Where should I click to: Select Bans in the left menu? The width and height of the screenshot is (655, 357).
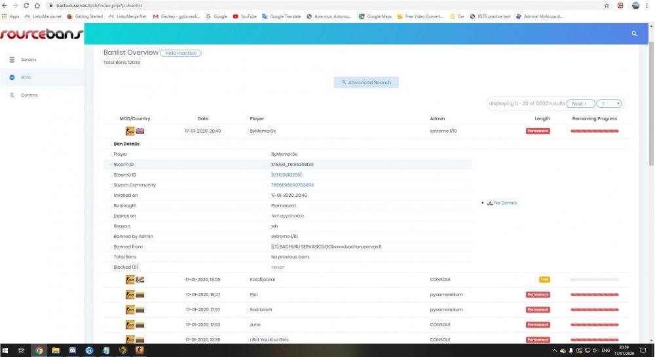26,77
